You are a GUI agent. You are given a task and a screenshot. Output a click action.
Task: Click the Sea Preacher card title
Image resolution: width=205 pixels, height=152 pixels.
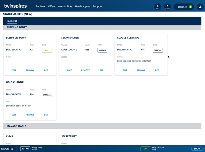click(x=70, y=38)
